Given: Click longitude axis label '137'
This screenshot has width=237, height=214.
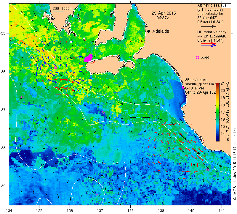Looking at the screenshot, I should point(100,211).
